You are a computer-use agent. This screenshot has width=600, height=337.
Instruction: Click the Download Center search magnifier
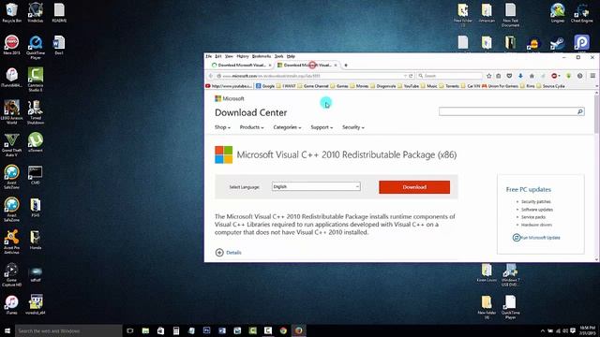click(x=580, y=111)
